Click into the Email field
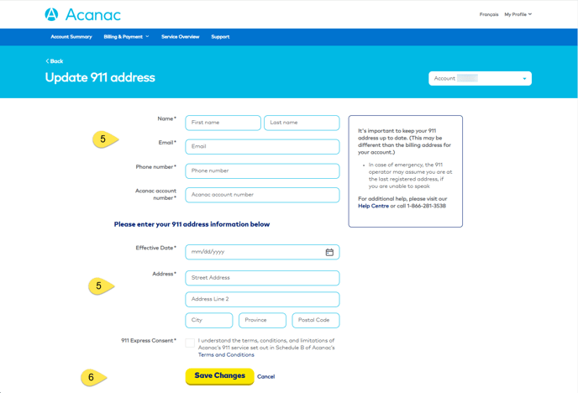This screenshot has width=578, height=393. point(262,147)
